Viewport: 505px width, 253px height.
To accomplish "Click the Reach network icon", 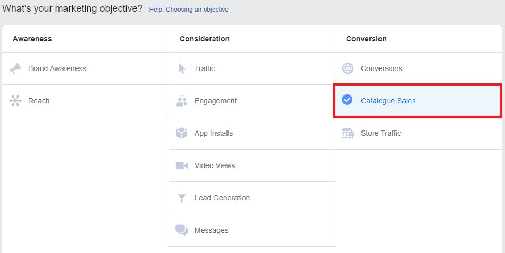I will click(15, 101).
